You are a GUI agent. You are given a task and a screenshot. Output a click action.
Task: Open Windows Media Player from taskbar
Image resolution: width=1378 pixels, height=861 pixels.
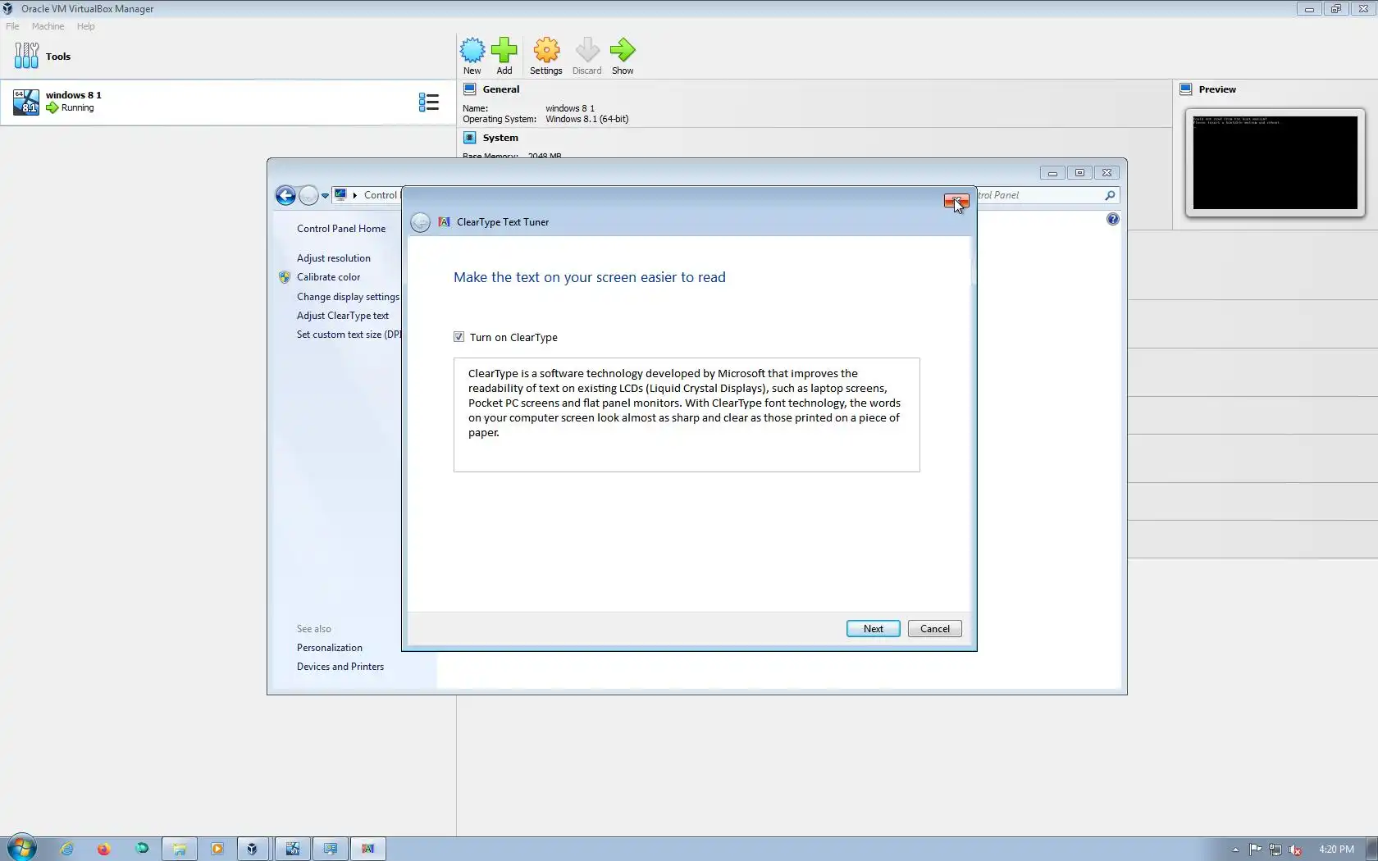pyautogui.click(x=217, y=849)
